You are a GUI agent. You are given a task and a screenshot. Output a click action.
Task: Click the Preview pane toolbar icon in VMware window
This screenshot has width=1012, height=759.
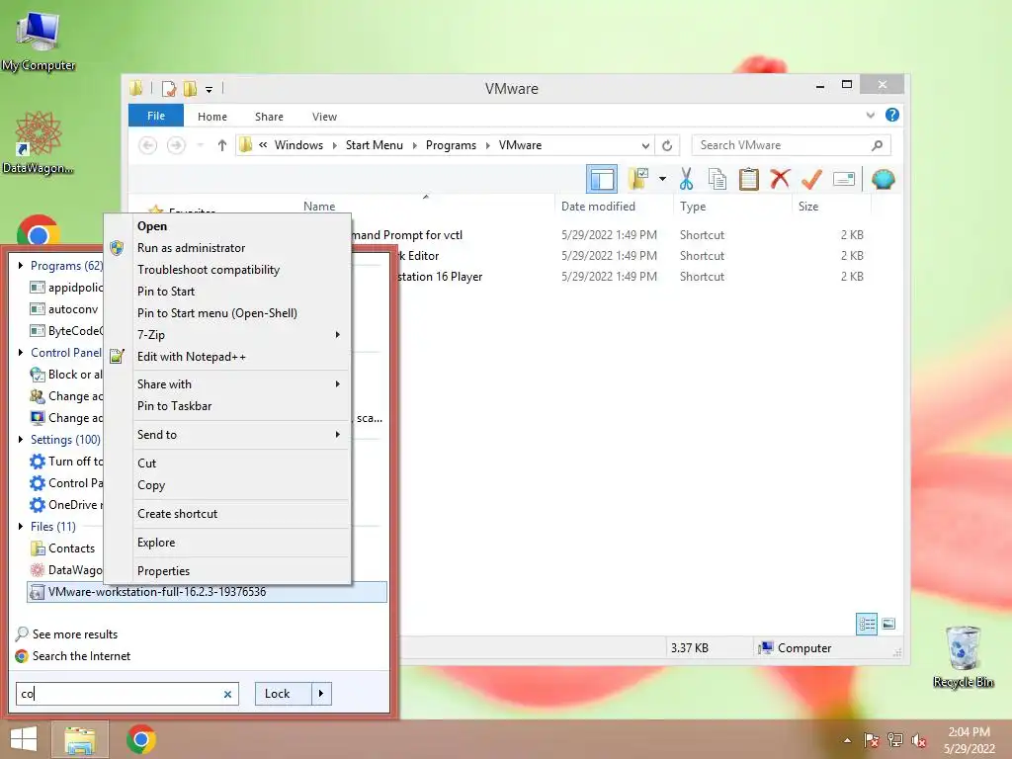602,180
